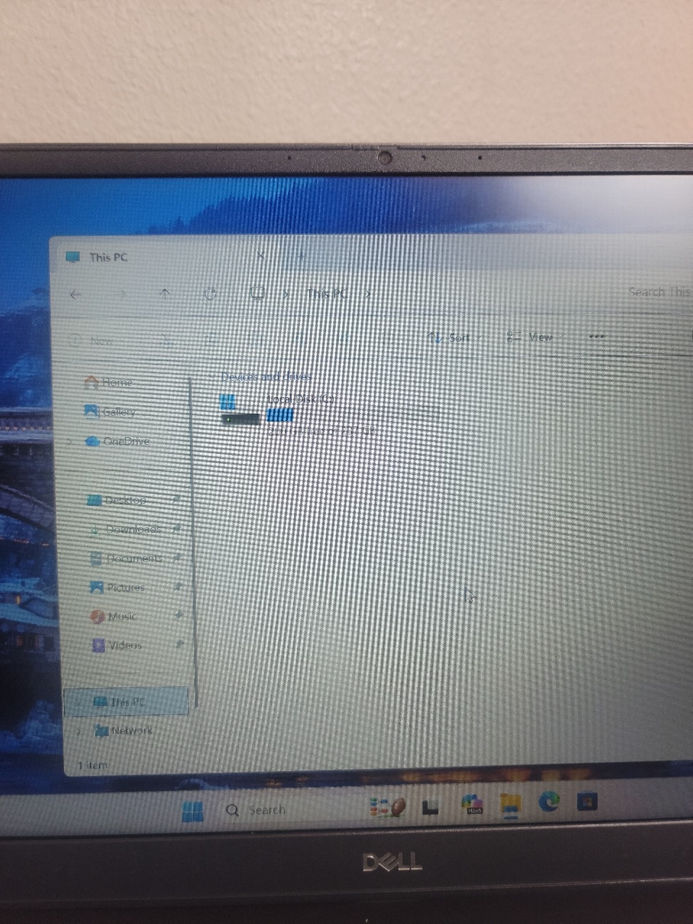Open File Explorer from taskbar
This screenshot has width=693, height=924.
point(510,804)
